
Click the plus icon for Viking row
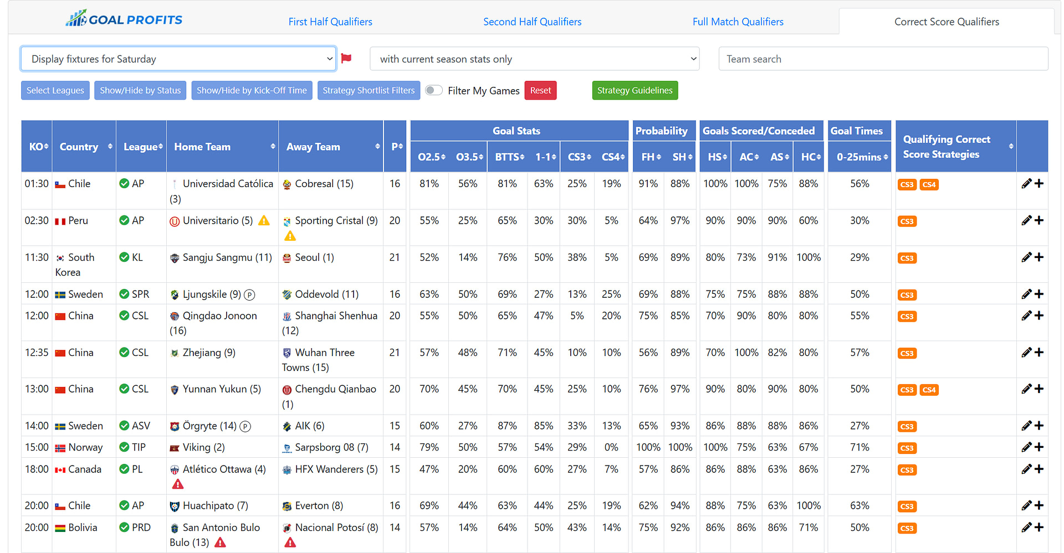click(x=1039, y=447)
